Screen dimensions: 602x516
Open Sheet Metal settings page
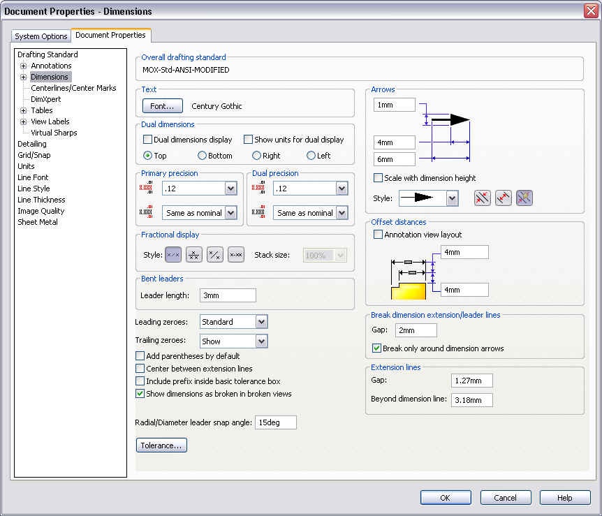[x=37, y=222]
